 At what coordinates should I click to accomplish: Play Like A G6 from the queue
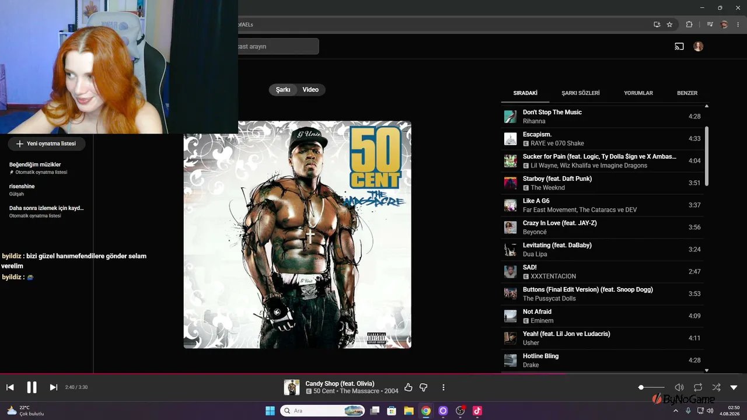pos(603,205)
